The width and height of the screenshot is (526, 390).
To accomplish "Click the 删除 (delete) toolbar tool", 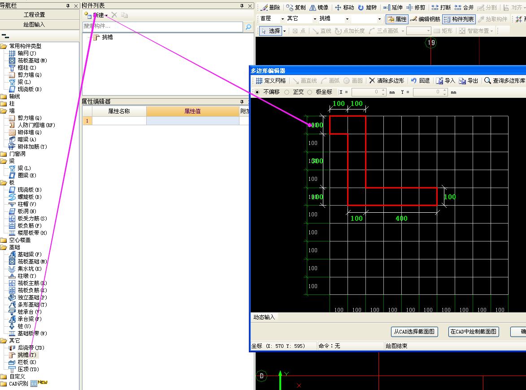I will [x=270, y=7].
